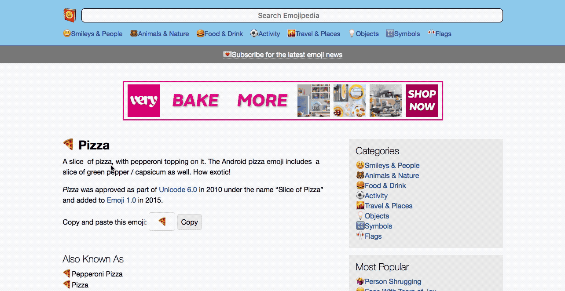Click the Person Shrugging emoji icon
565x291 pixels.
(x=360, y=281)
